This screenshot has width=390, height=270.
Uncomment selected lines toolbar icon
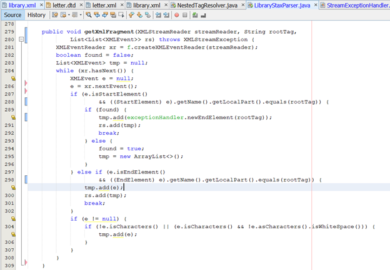coord(204,15)
